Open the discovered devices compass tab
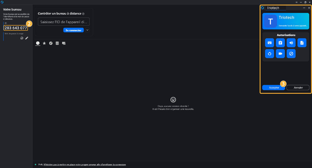 51,43
